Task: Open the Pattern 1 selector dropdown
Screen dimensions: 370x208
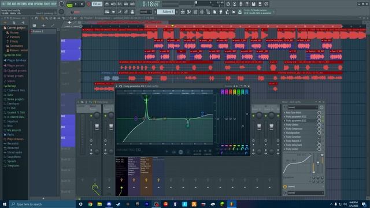Action: pos(166,12)
